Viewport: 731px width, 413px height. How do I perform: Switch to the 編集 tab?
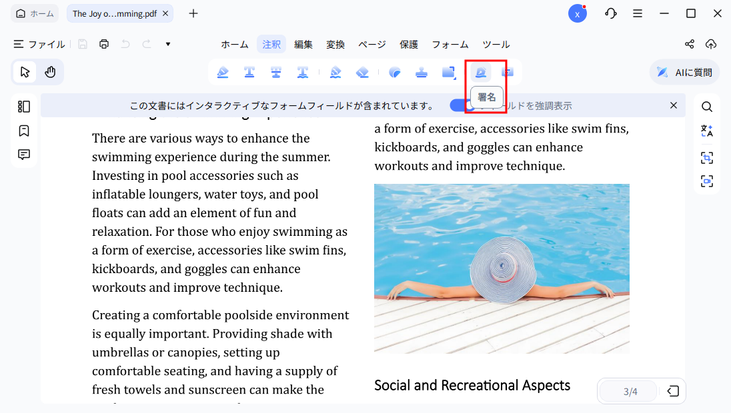(x=303, y=45)
